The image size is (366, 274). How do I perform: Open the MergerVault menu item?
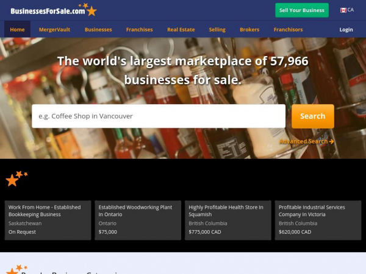pyautogui.click(x=54, y=30)
